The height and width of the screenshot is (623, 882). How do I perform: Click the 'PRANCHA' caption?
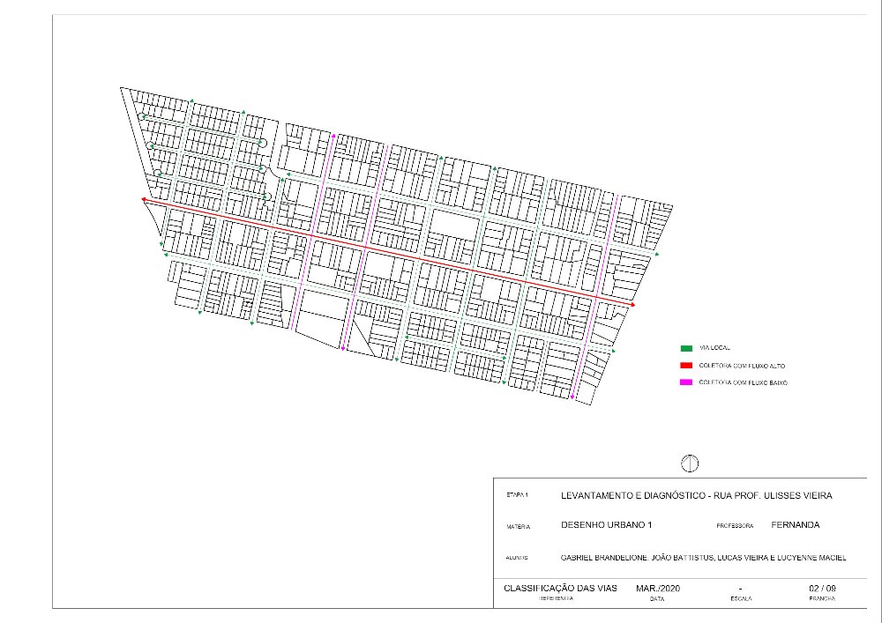tap(822, 599)
